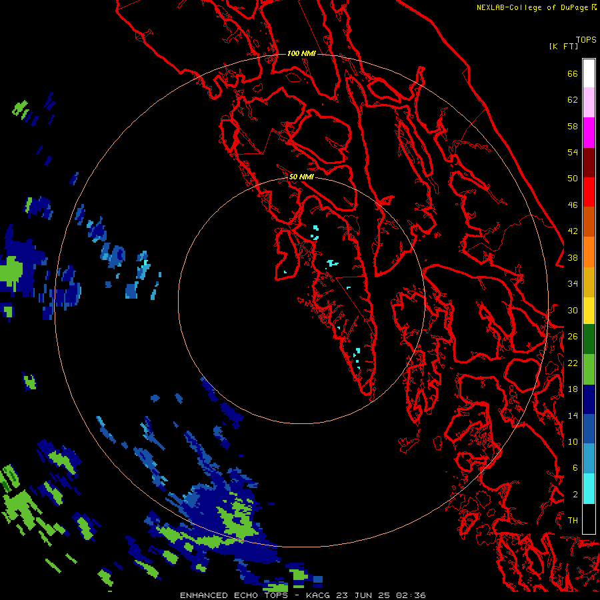This screenshot has height=600, width=600.
Task: Click the legend value 10
Action: (x=573, y=442)
